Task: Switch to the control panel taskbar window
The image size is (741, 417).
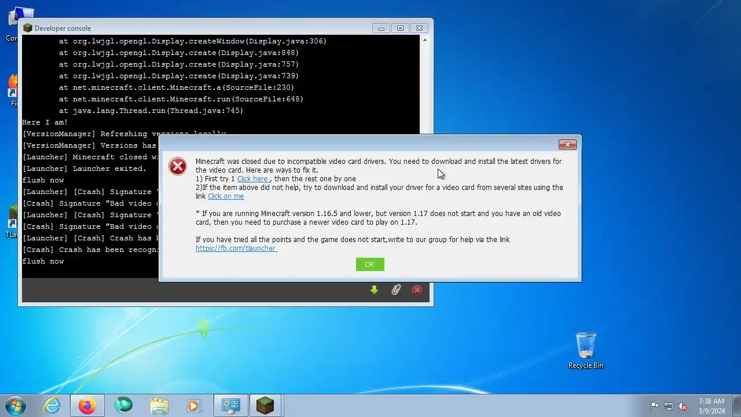Action: pyautogui.click(x=230, y=405)
